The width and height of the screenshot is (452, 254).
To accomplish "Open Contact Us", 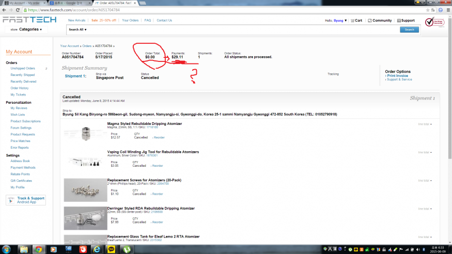I will [164, 21].
